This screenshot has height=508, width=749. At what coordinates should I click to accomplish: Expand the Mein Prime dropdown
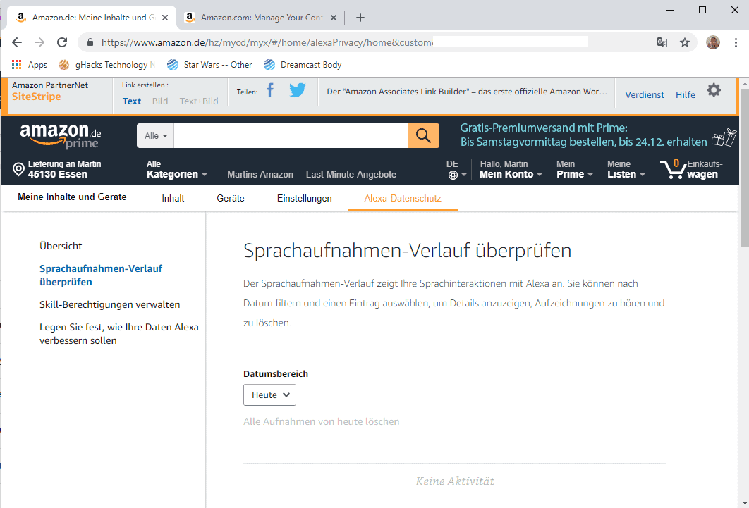(x=575, y=169)
